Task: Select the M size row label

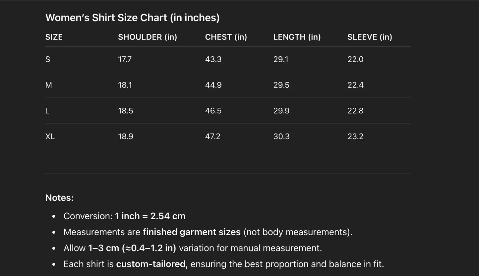Action: [49, 85]
